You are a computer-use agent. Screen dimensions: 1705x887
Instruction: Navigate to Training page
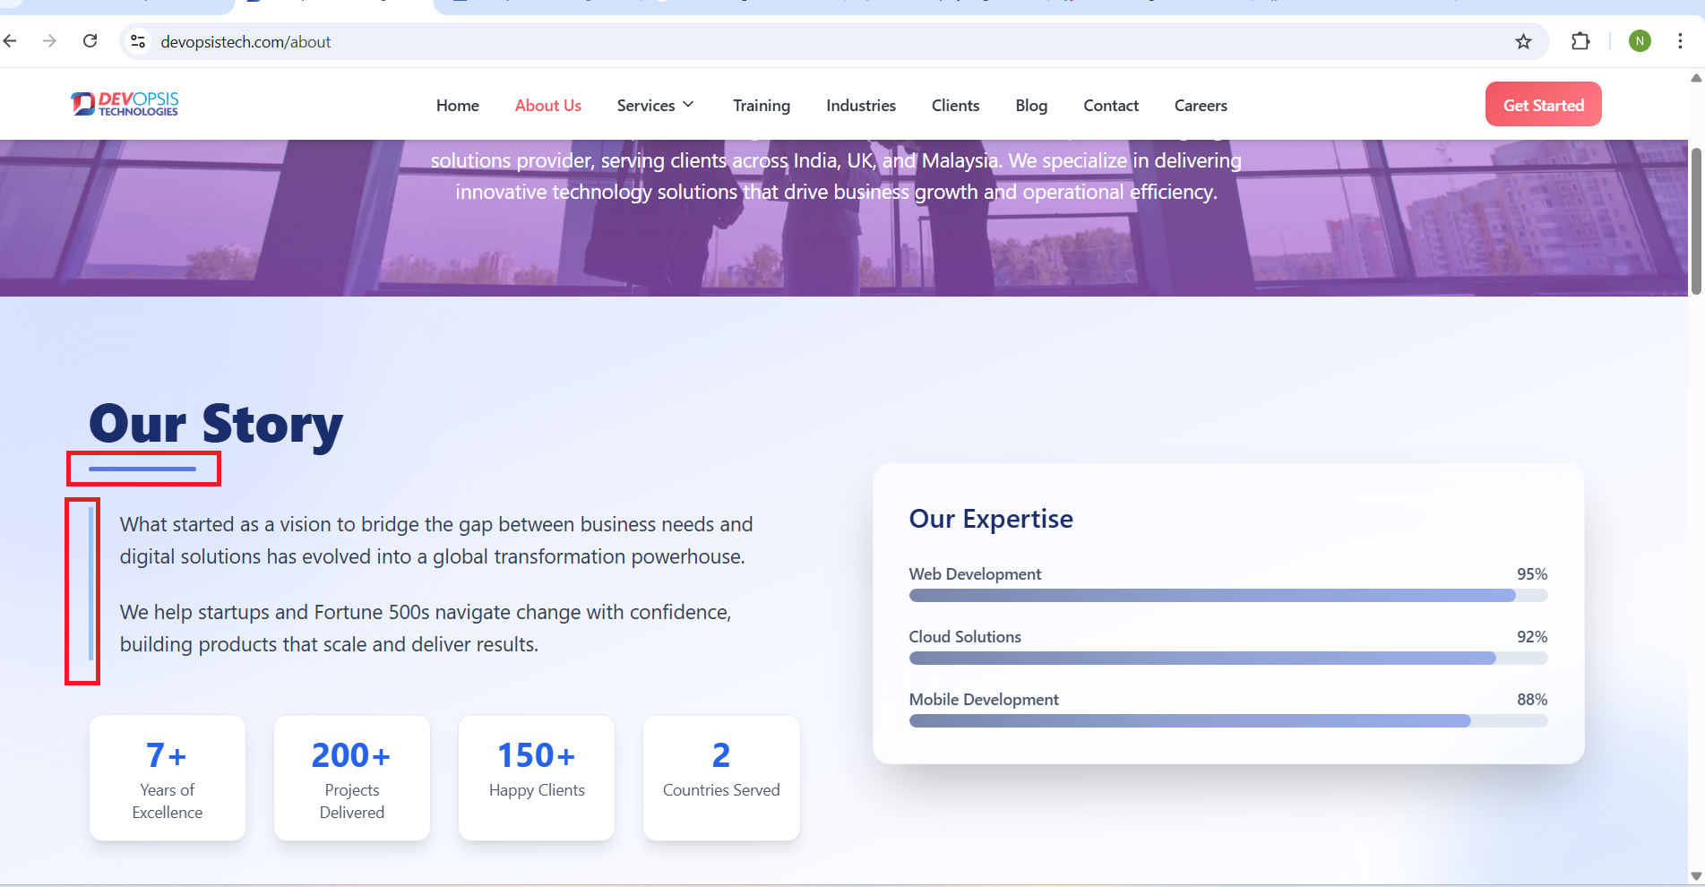(x=761, y=106)
